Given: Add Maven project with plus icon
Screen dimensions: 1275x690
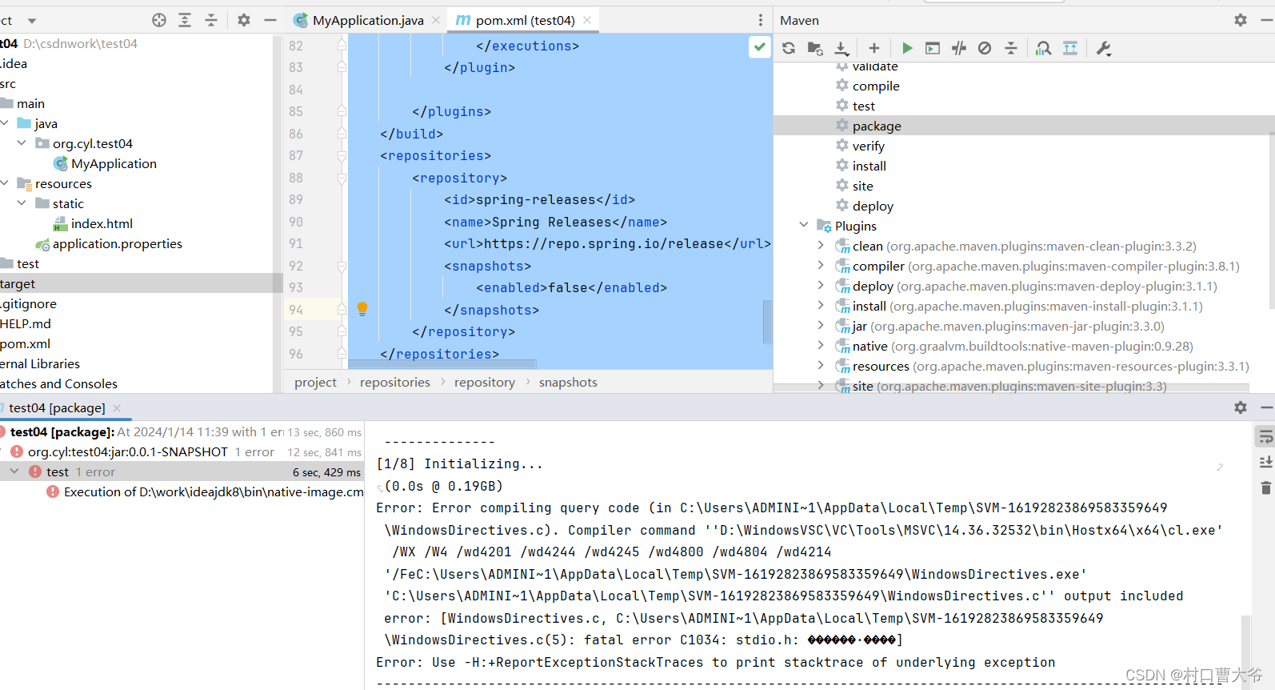Looking at the screenshot, I should [874, 48].
